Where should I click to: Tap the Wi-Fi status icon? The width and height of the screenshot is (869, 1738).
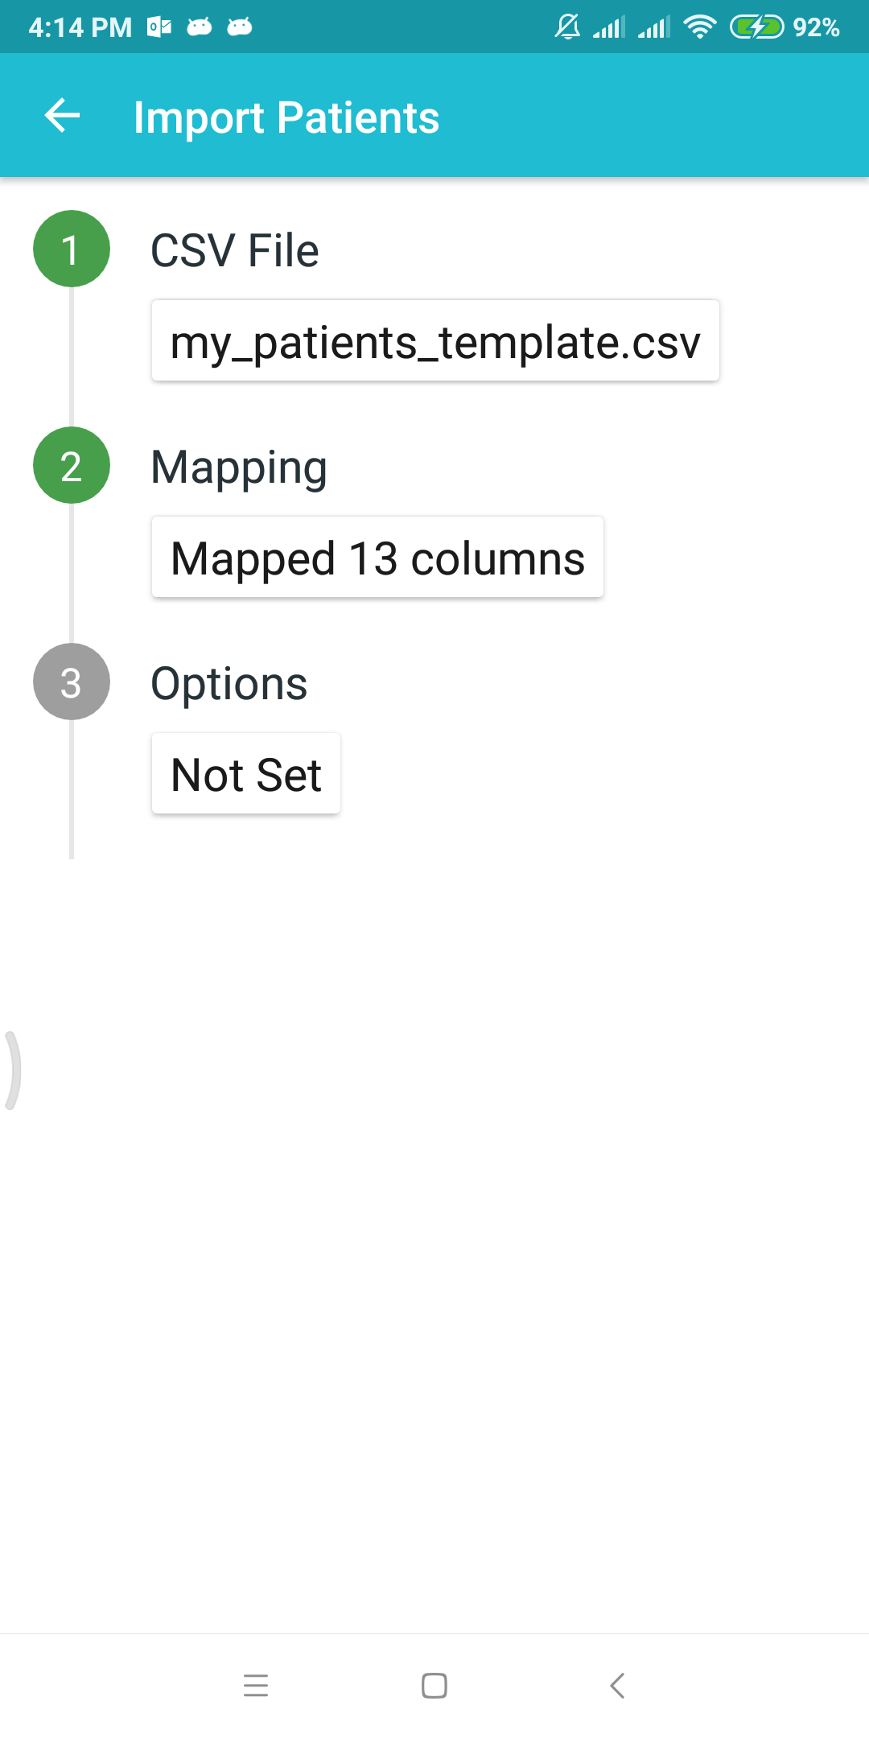tap(700, 27)
